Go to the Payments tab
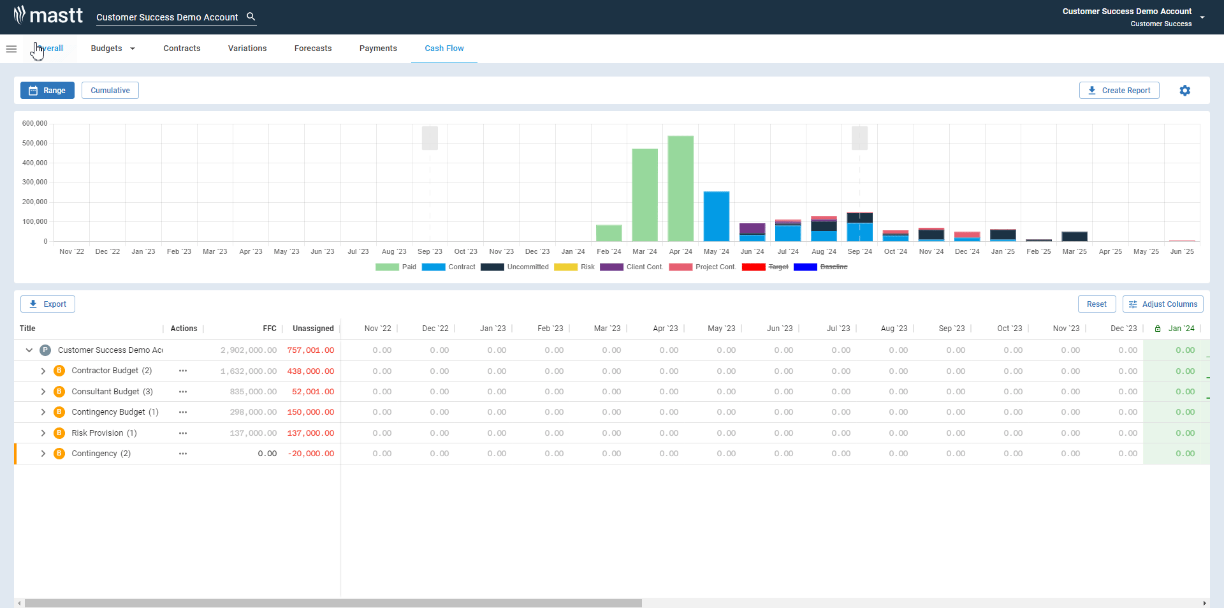This screenshot has height=608, width=1224. pyautogui.click(x=378, y=48)
